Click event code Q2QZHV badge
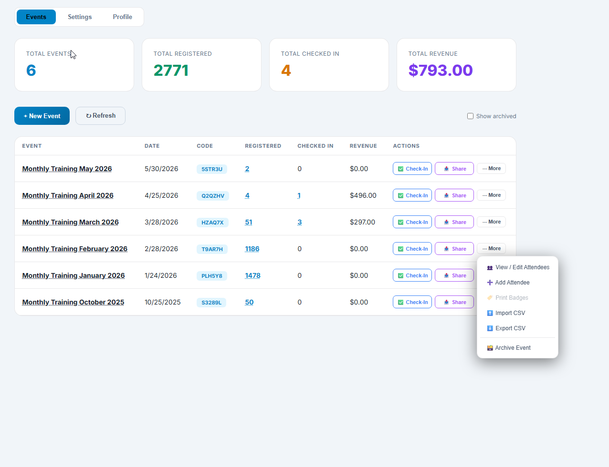The height and width of the screenshot is (467, 609). [x=213, y=196]
